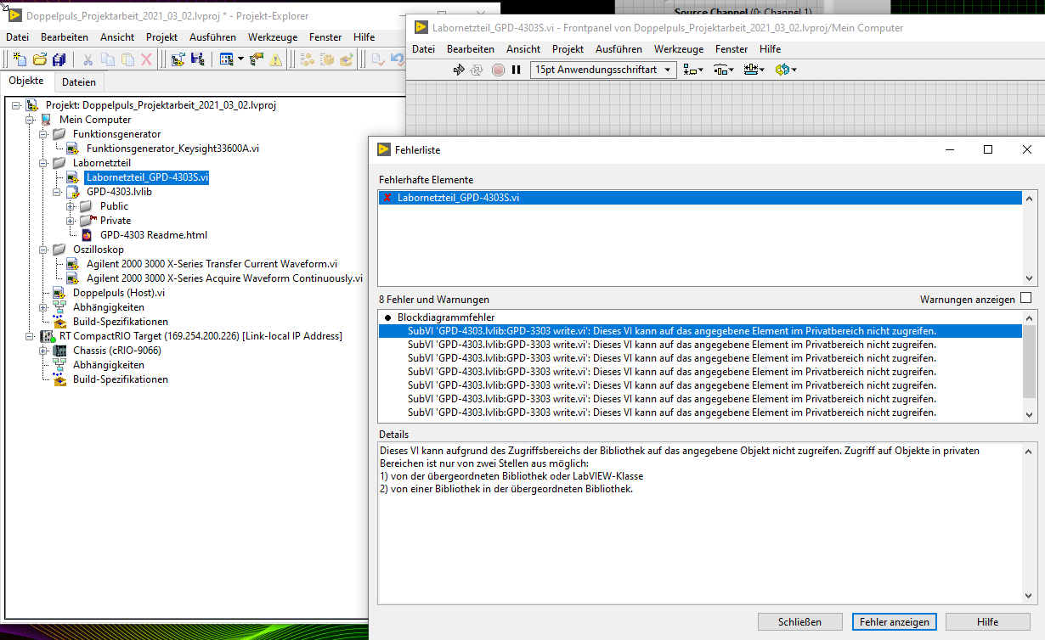Click the error list scrollbar down arrow
The height and width of the screenshot is (640, 1045).
tap(1029, 415)
